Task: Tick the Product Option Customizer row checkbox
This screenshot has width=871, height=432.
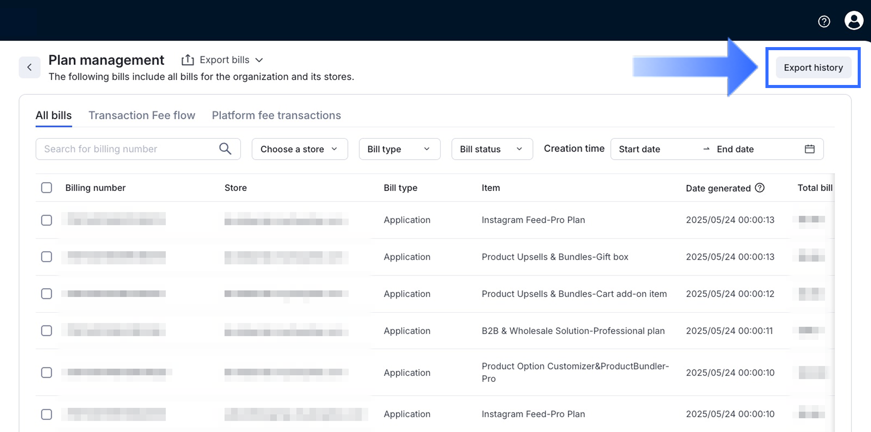Action: (47, 373)
